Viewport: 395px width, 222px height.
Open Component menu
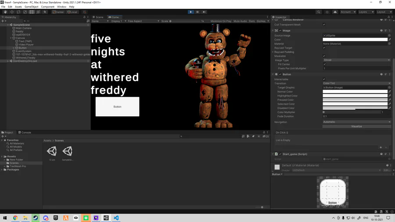[47, 7]
